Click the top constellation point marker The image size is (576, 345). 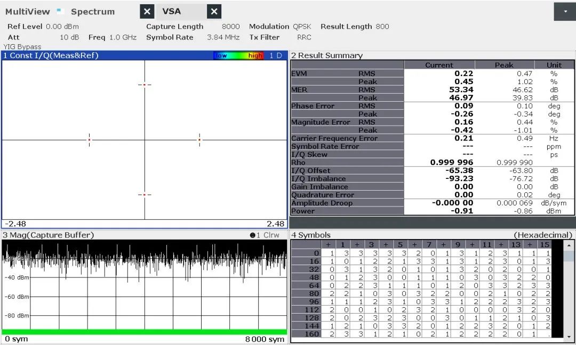click(x=145, y=85)
